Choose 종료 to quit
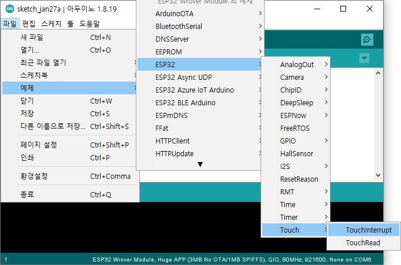Image resolution: width=401 pixels, height=265 pixels. (69, 194)
